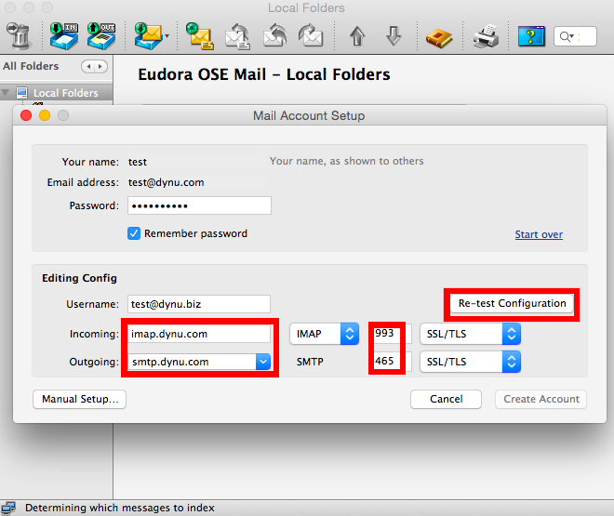Open the IMAP protocol dropdown
Image resolution: width=614 pixels, height=516 pixels.
tap(325, 334)
